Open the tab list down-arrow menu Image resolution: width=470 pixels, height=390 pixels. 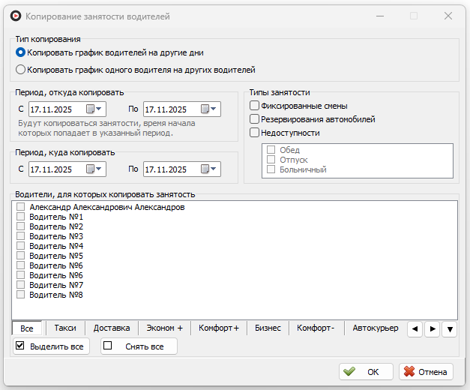[x=449, y=329]
